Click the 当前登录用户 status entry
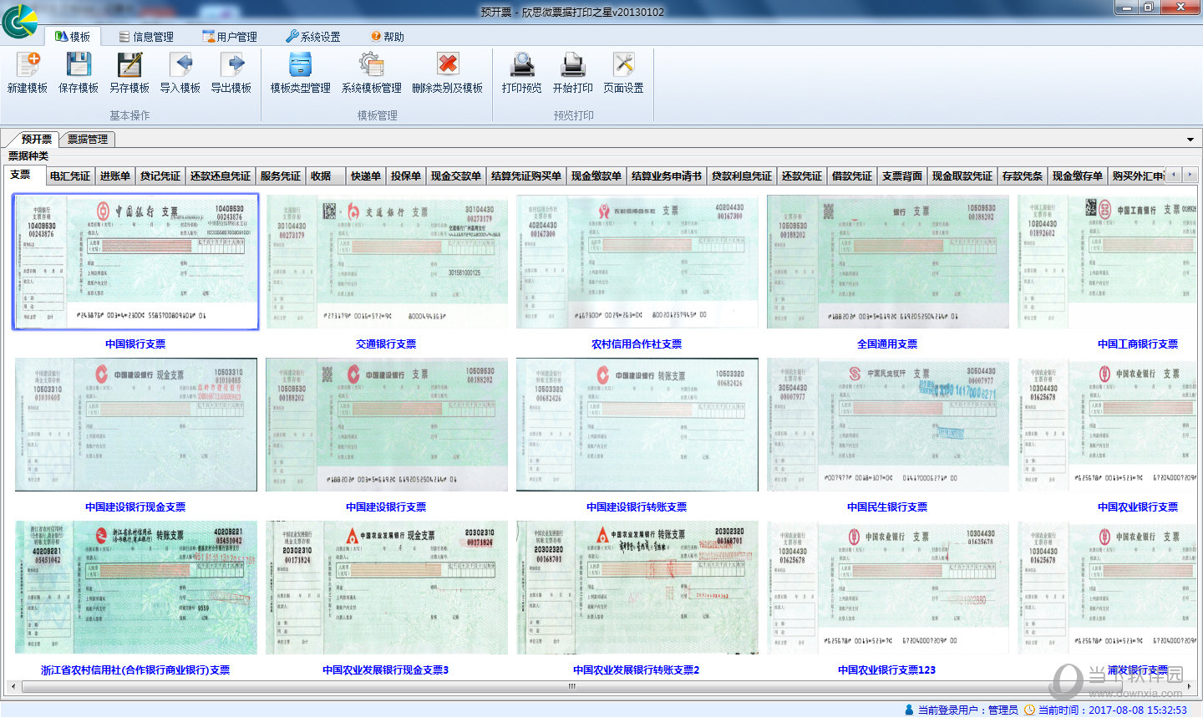1203x718 pixels. pyautogui.click(x=961, y=710)
